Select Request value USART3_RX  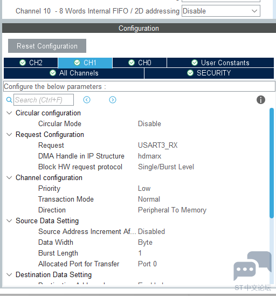157,146
